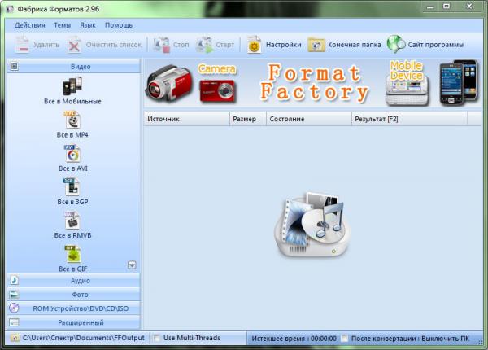
Task: Sort by Источник column header
Action: click(x=187, y=119)
